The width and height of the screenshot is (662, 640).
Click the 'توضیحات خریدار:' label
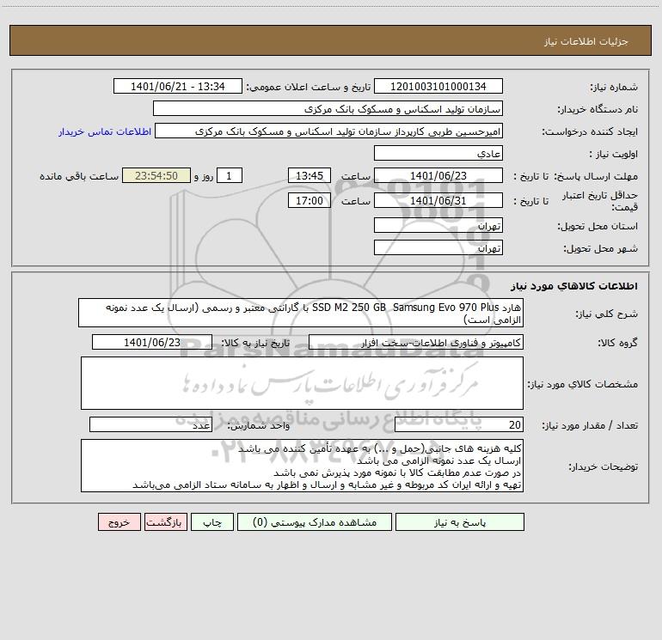coord(604,466)
